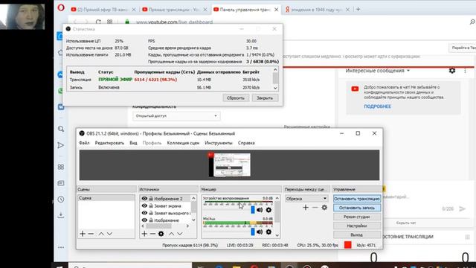Enable Режим студии in OBS controls
This screenshot has width=476, height=268.
coord(357,217)
